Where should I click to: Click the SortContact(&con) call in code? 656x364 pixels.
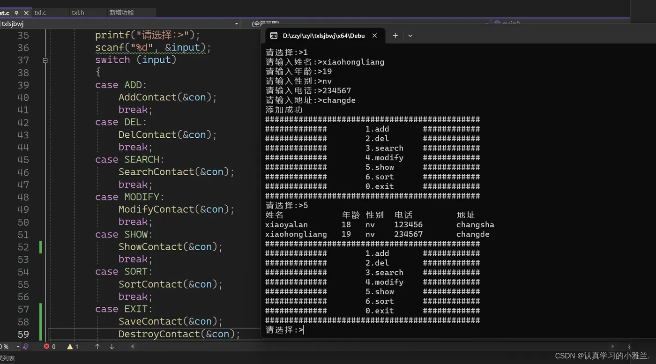click(x=171, y=284)
